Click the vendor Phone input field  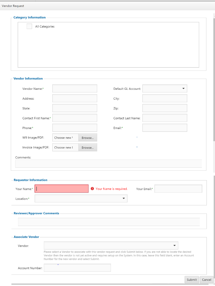75,128
